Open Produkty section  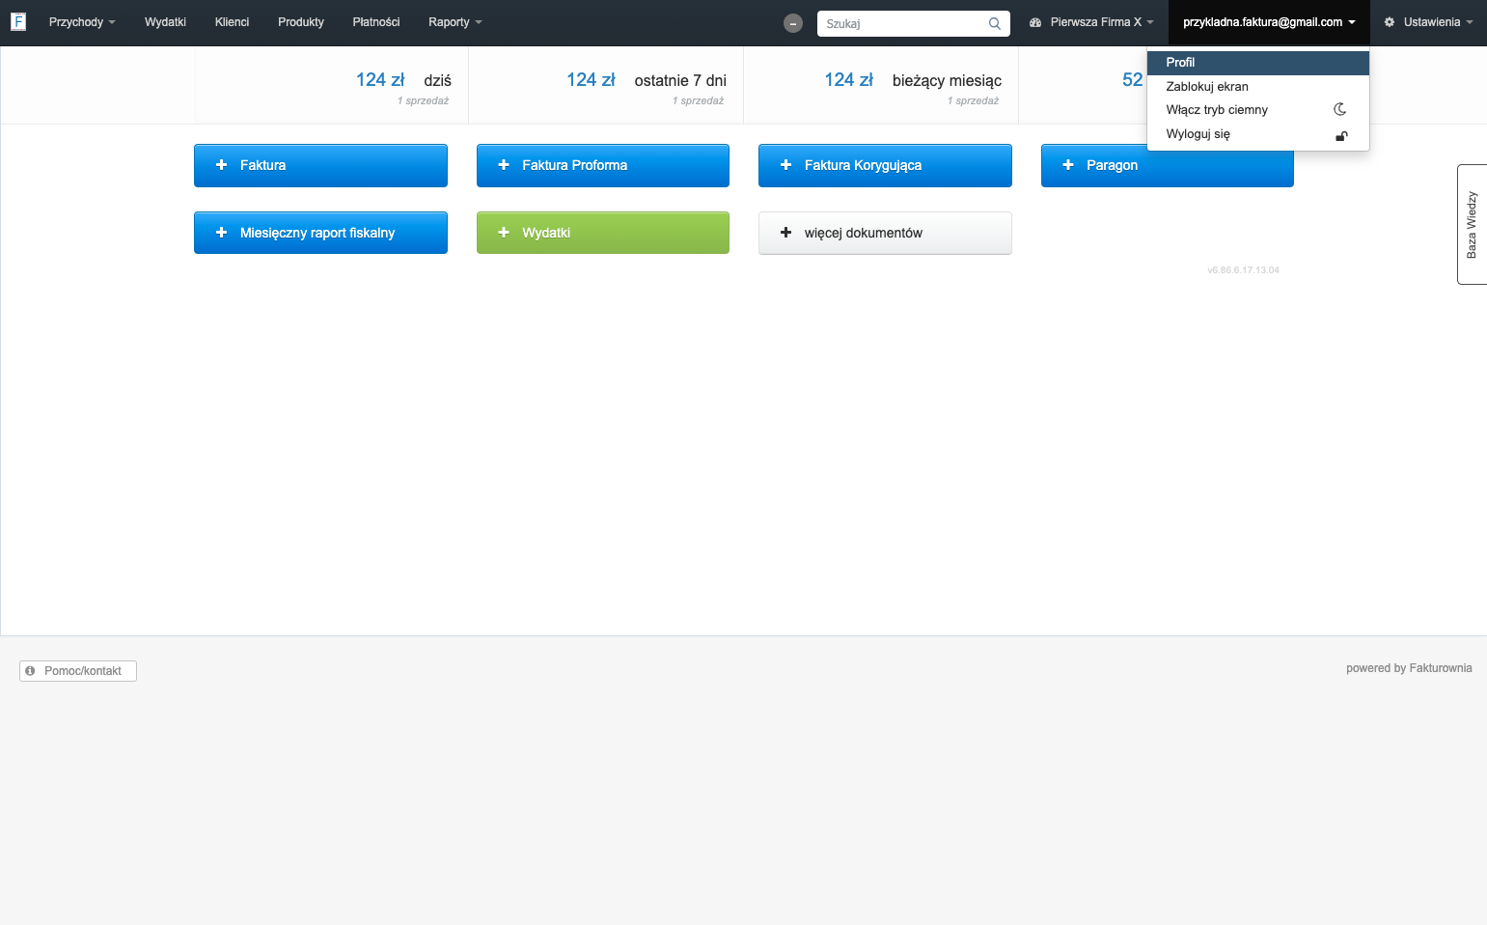point(301,22)
